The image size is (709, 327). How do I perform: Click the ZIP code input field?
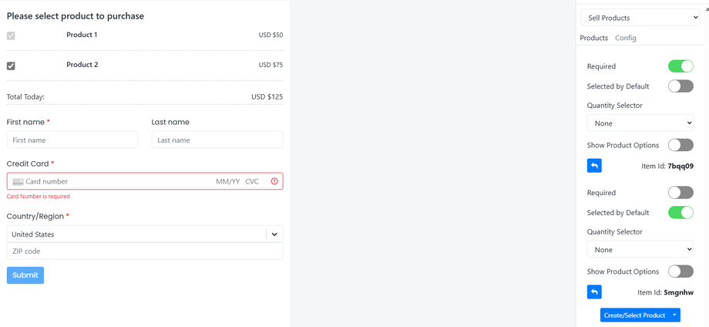click(x=145, y=251)
